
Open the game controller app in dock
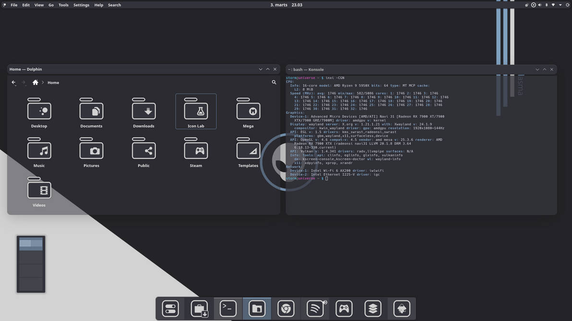pyautogui.click(x=344, y=309)
